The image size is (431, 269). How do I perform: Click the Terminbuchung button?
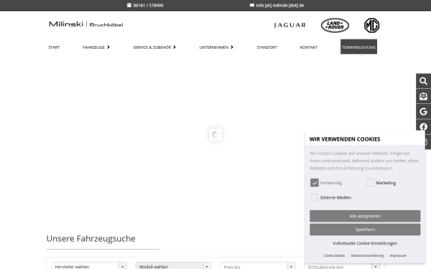358,47
